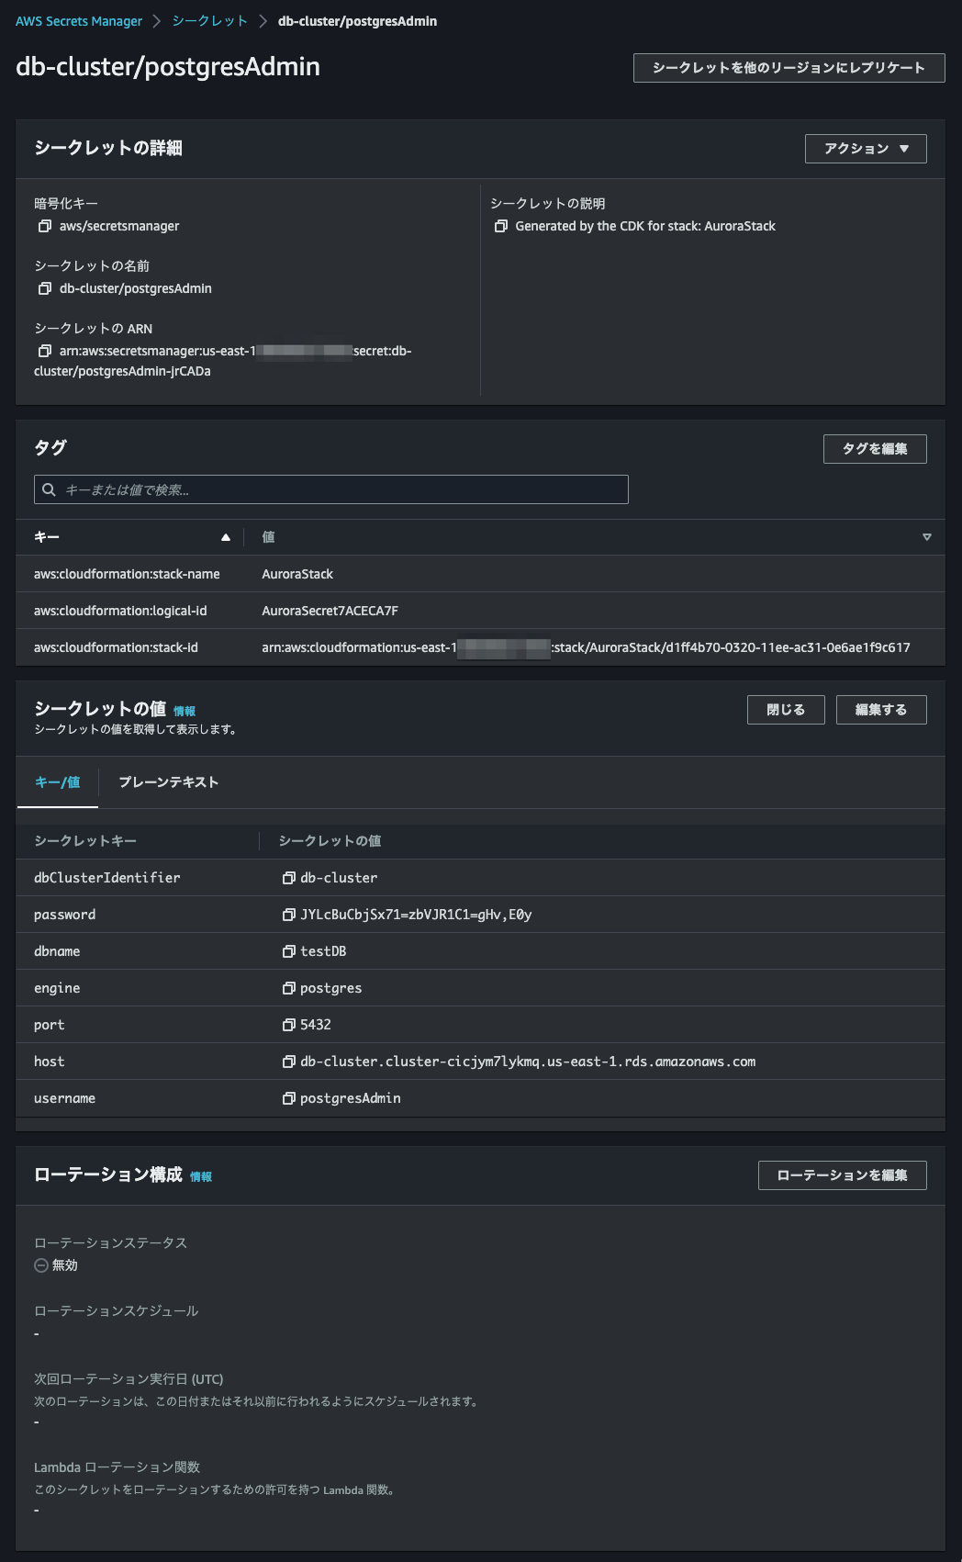Copy the password value
This screenshot has width=962, height=1562.
[x=287, y=914]
